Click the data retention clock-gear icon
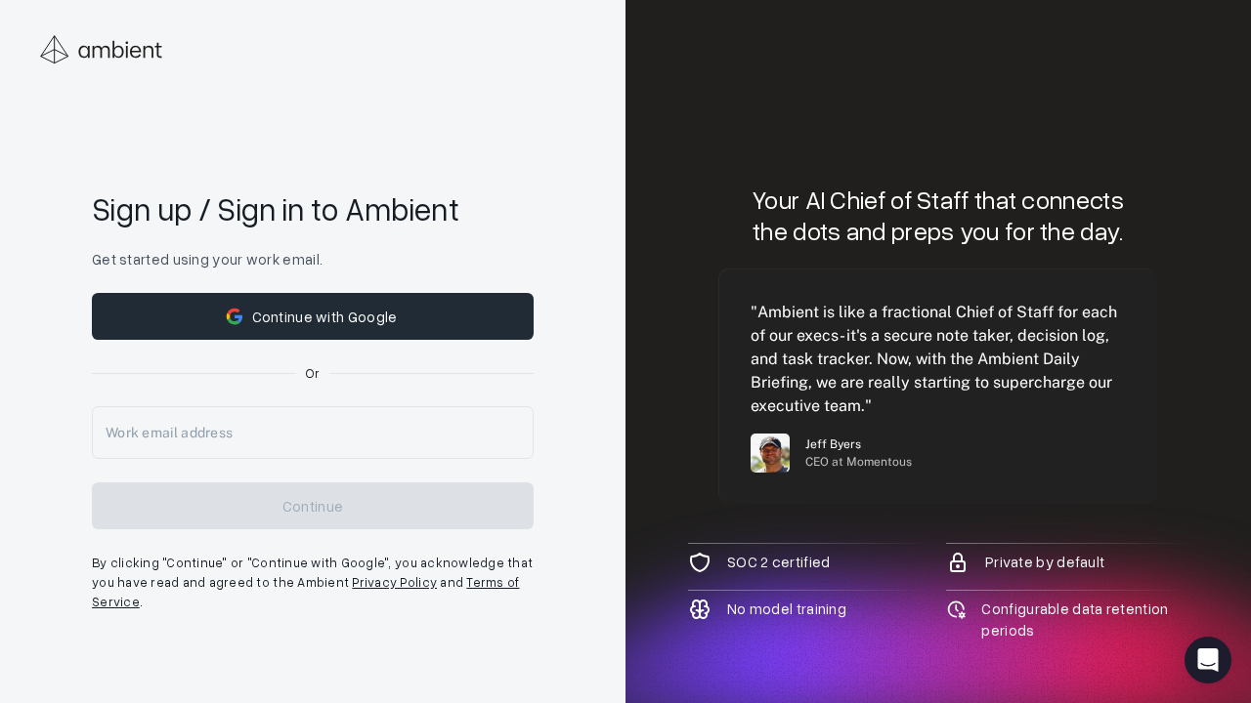This screenshot has height=703, width=1251. [x=958, y=609]
